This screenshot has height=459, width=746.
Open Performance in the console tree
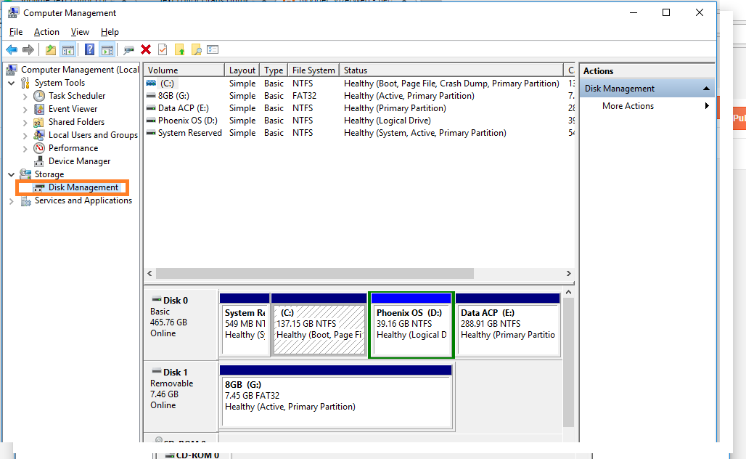pos(73,148)
